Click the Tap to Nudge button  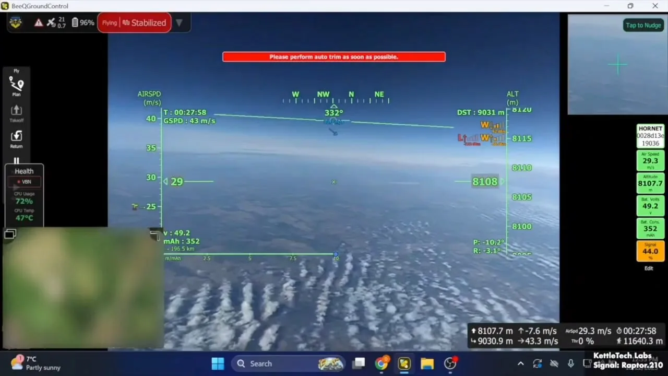(x=643, y=25)
